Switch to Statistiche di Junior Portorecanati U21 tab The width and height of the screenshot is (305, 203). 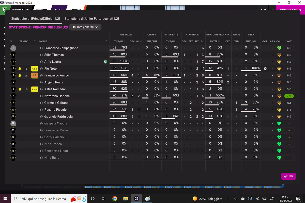point(92,19)
